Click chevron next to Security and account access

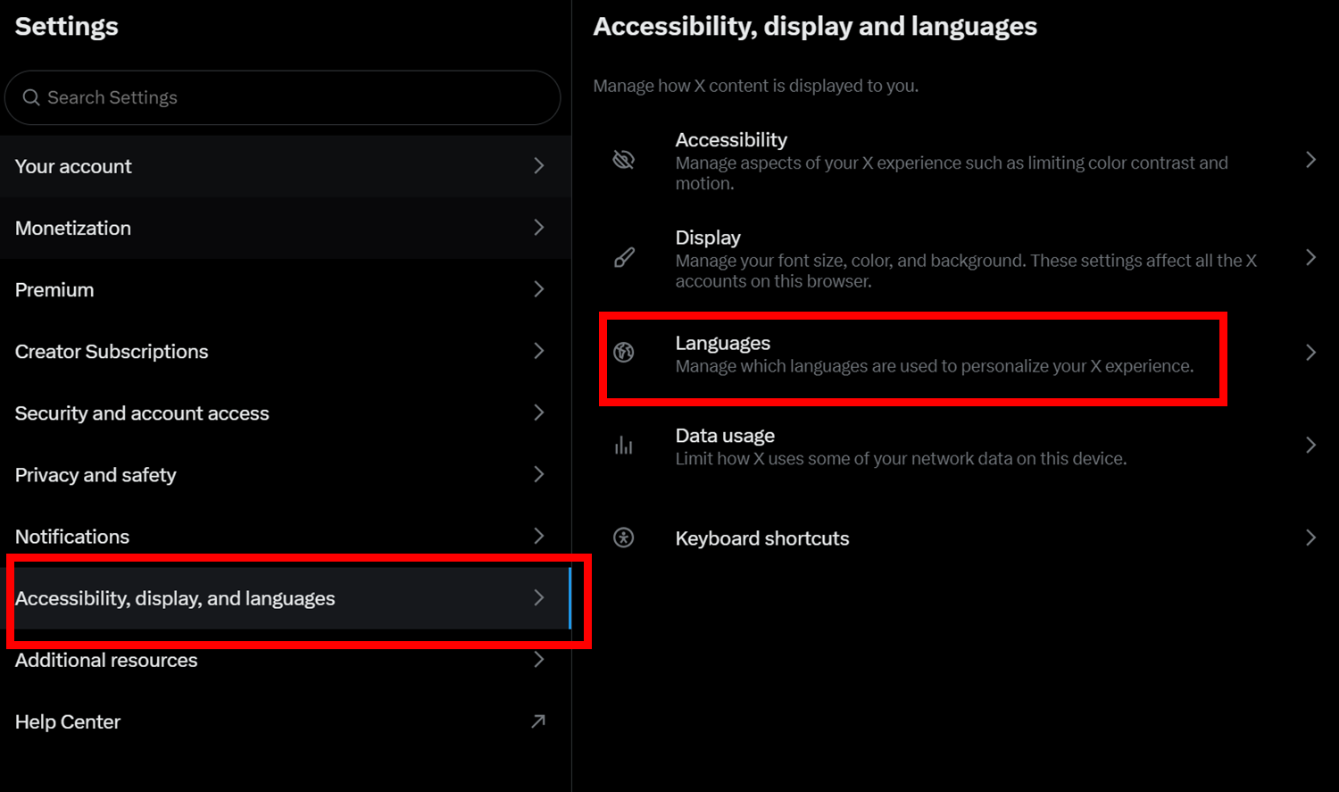[x=538, y=413]
